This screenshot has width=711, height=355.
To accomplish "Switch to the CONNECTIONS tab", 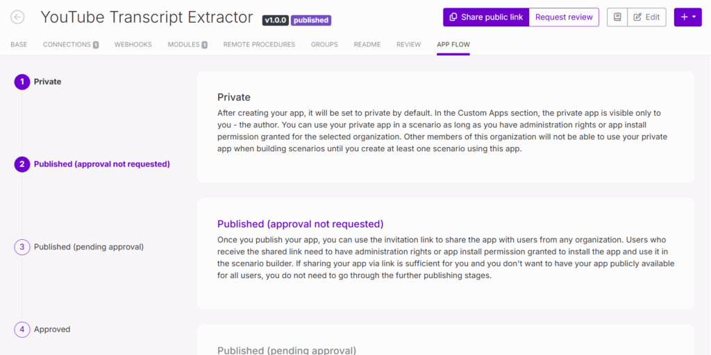I will tap(71, 44).
